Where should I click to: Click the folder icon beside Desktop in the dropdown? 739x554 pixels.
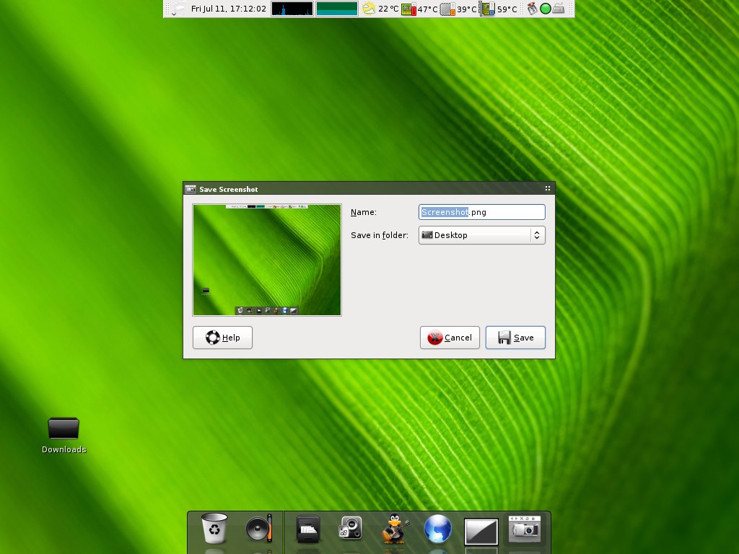click(427, 234)
